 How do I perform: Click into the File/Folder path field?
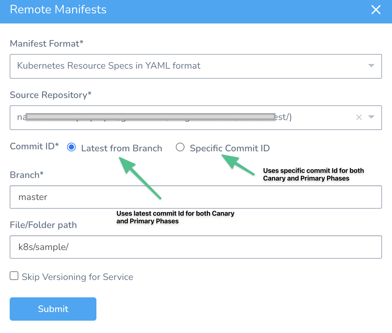(196, 247)
